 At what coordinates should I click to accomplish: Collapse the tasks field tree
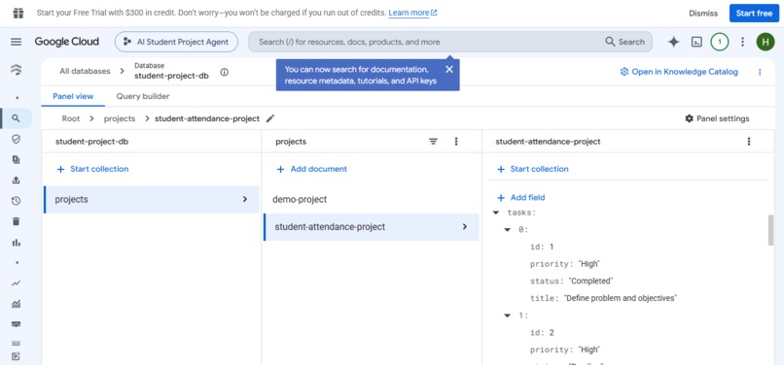[495, 213]
